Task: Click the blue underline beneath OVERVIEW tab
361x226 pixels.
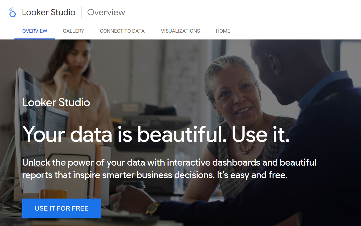Action: [x=35, y=39]
